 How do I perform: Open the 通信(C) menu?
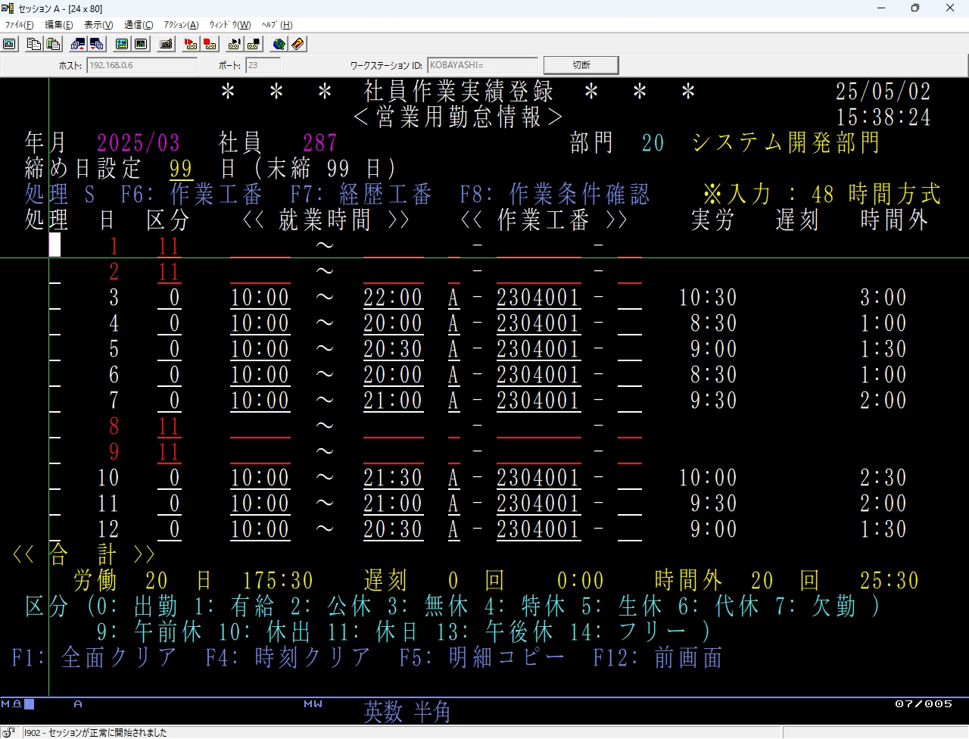(138, 25)
